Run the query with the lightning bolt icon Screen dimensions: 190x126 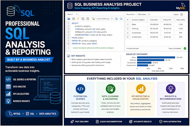(x=78, y=19)
